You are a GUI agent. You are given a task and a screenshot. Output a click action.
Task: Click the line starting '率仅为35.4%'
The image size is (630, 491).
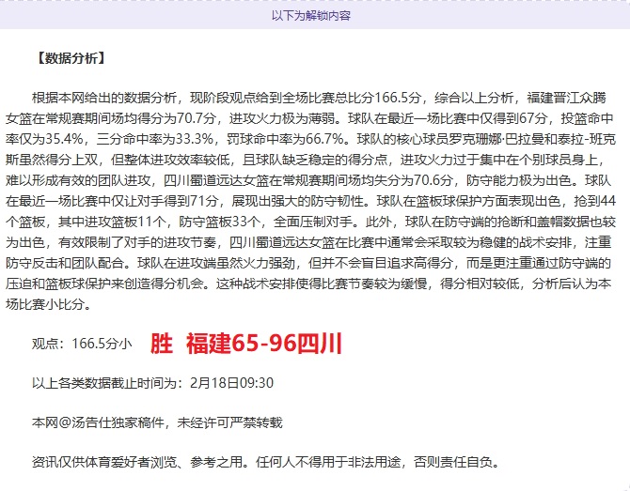310,139
